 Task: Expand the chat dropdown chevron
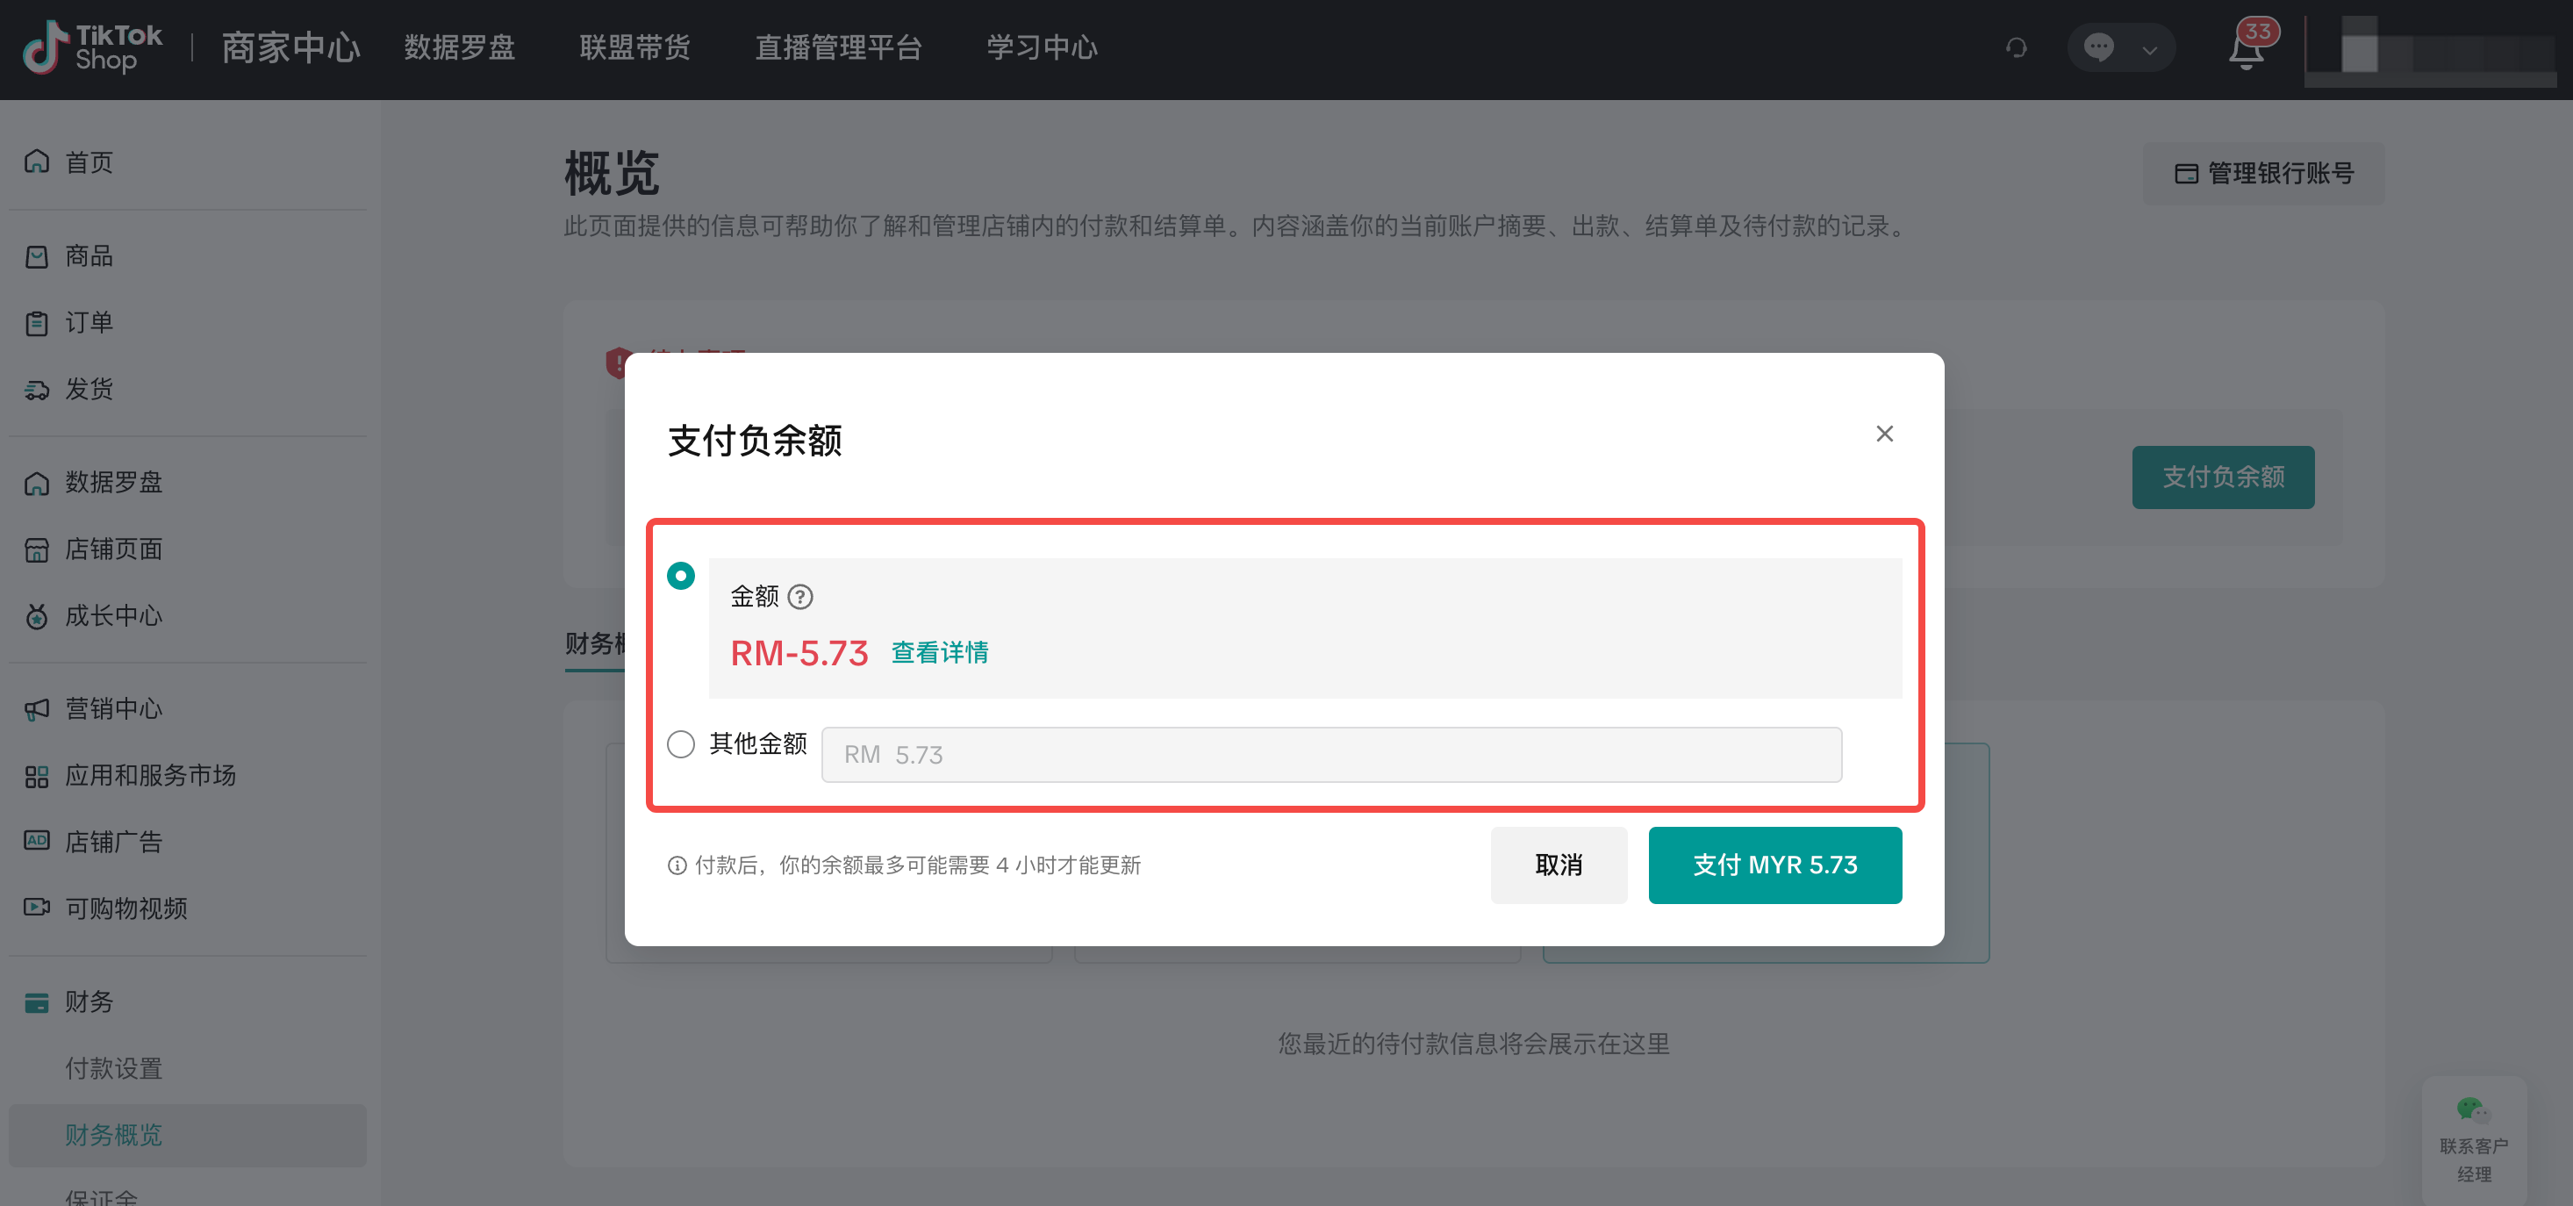(x=2149, y=49)
